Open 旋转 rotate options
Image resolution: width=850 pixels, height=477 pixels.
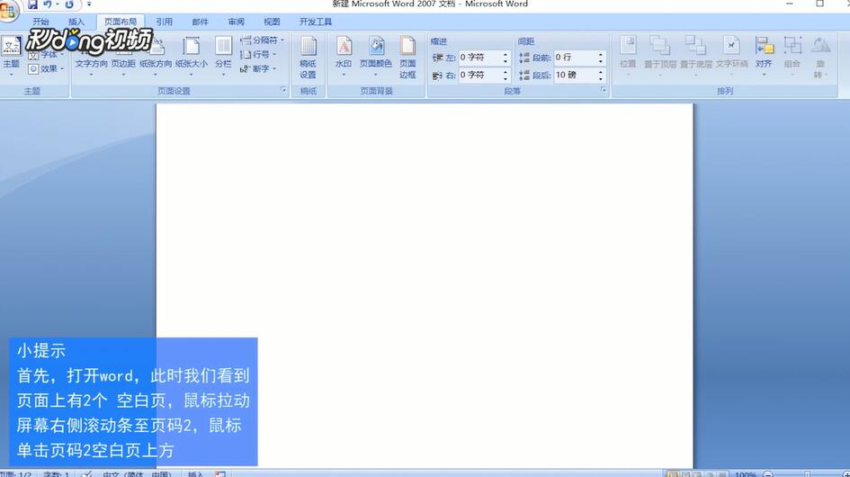tap(819, 58)
